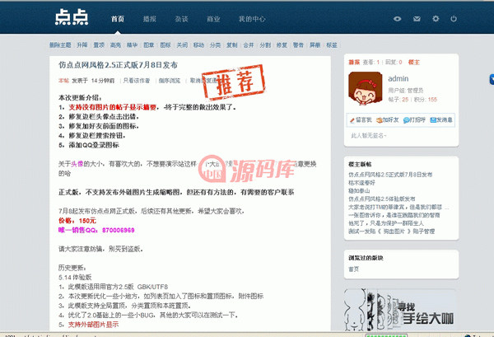
Task: Open the 商业 nav tab
Action: (213, 19)
